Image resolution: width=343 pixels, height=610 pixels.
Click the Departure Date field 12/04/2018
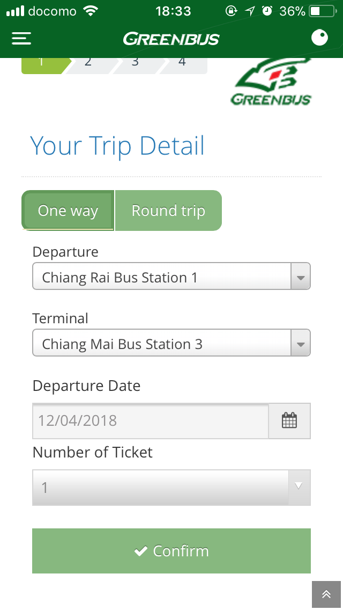pos(150,420)
